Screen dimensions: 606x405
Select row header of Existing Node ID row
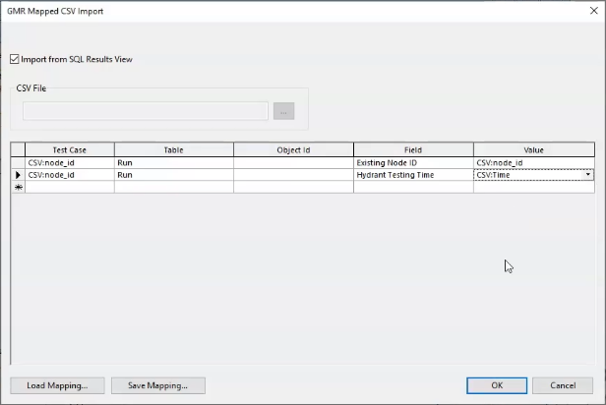coord(18,163)
